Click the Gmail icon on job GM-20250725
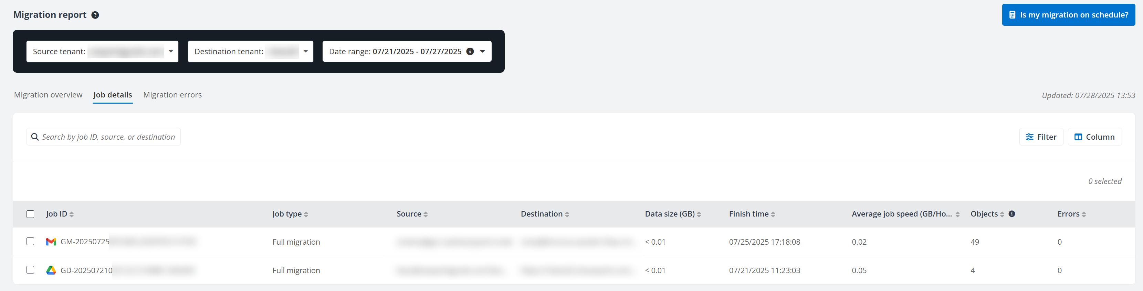Screen dimensions: 1143x291 click(51, 242)
